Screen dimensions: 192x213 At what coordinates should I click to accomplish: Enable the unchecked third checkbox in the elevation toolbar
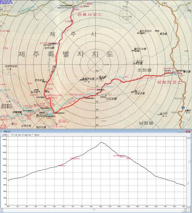point(33,135)
